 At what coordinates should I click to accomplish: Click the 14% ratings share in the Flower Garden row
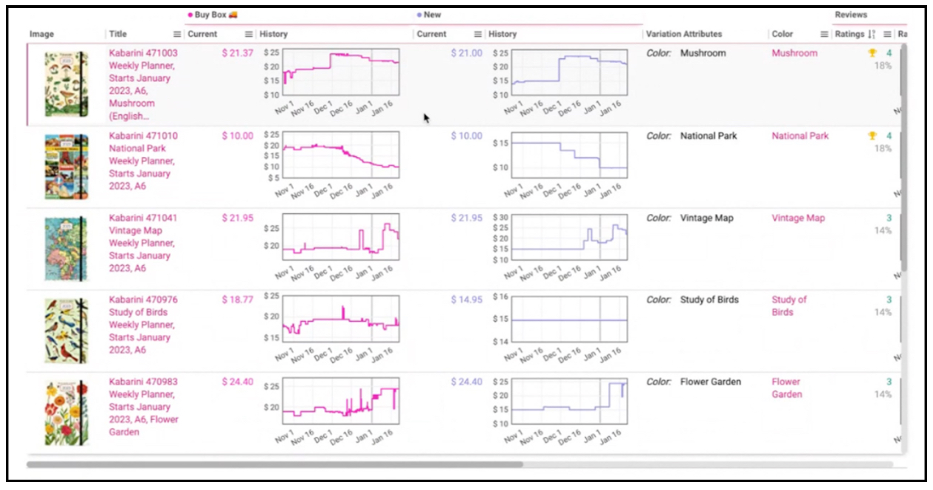[x=883, y=394]
